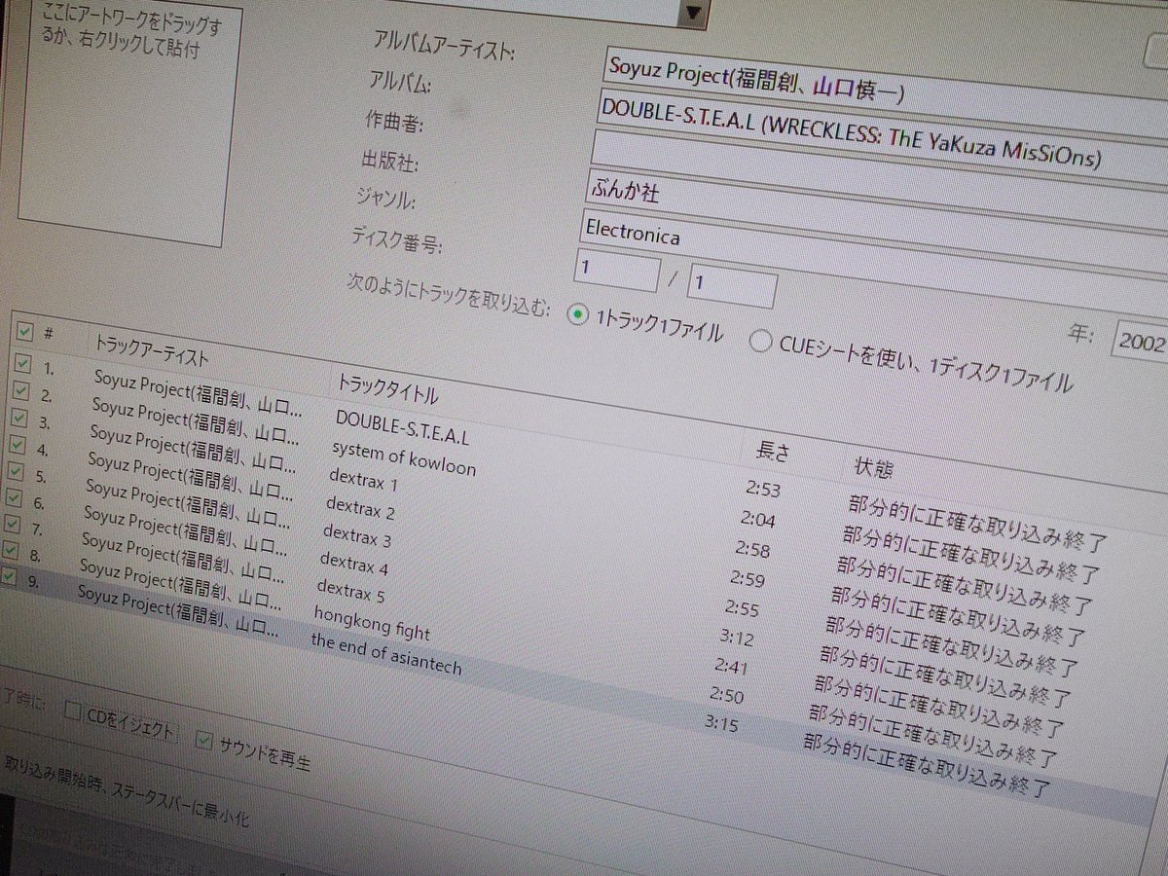Screen dimensions: 1168x876
Task: Select track title dextrax 4
Action: point(353,562)
